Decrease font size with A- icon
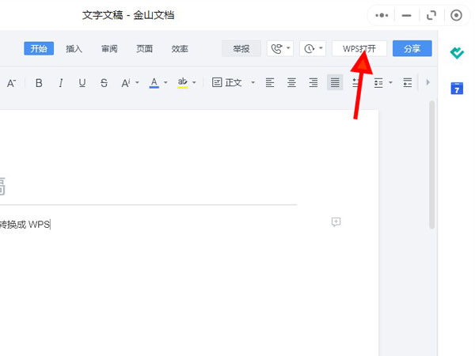Screen dimensions: 475x356 [11, 83]
